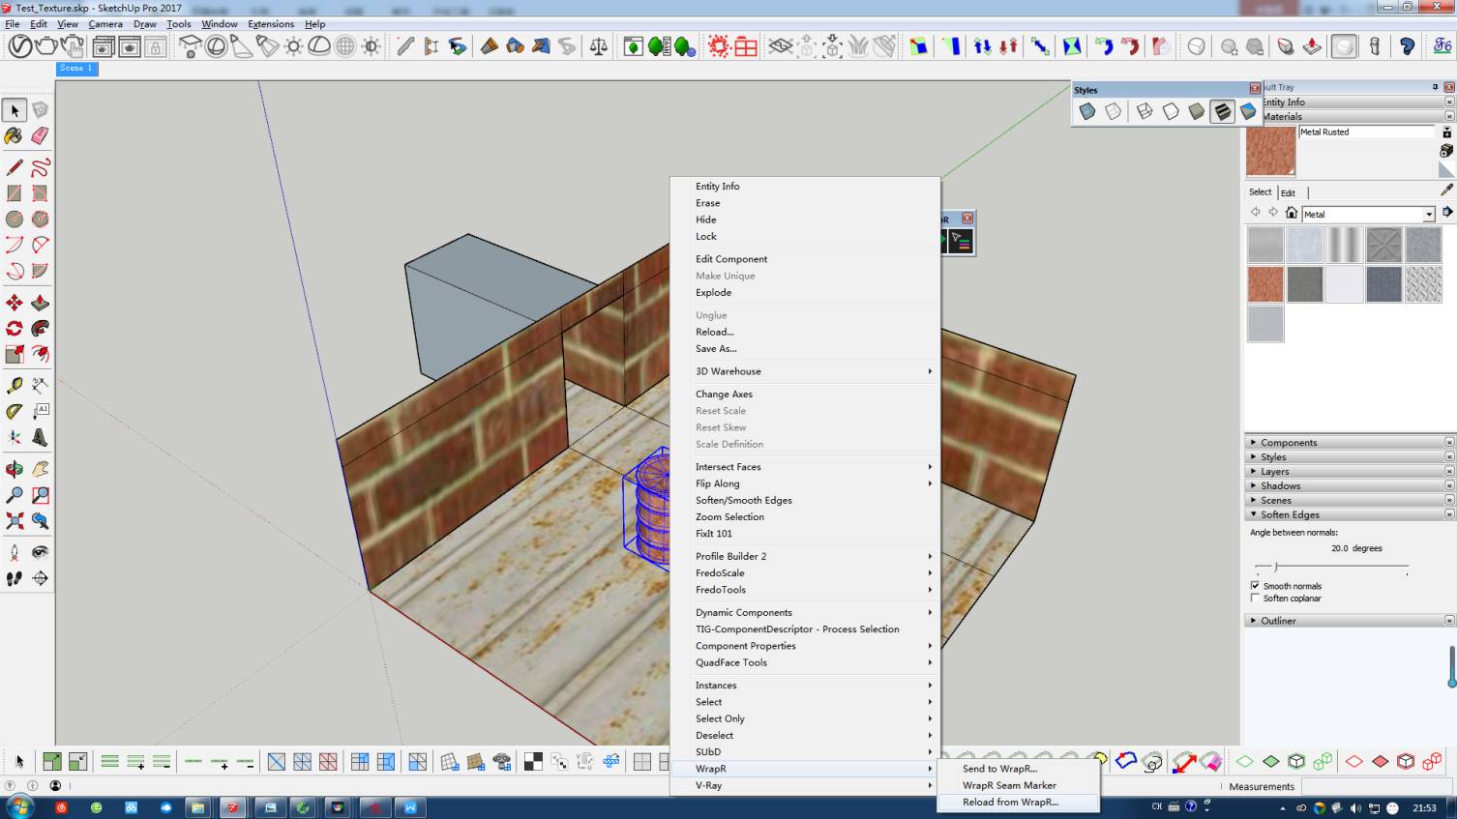
Task: Click the Zoom Extents tool
Action: (14, 521)
